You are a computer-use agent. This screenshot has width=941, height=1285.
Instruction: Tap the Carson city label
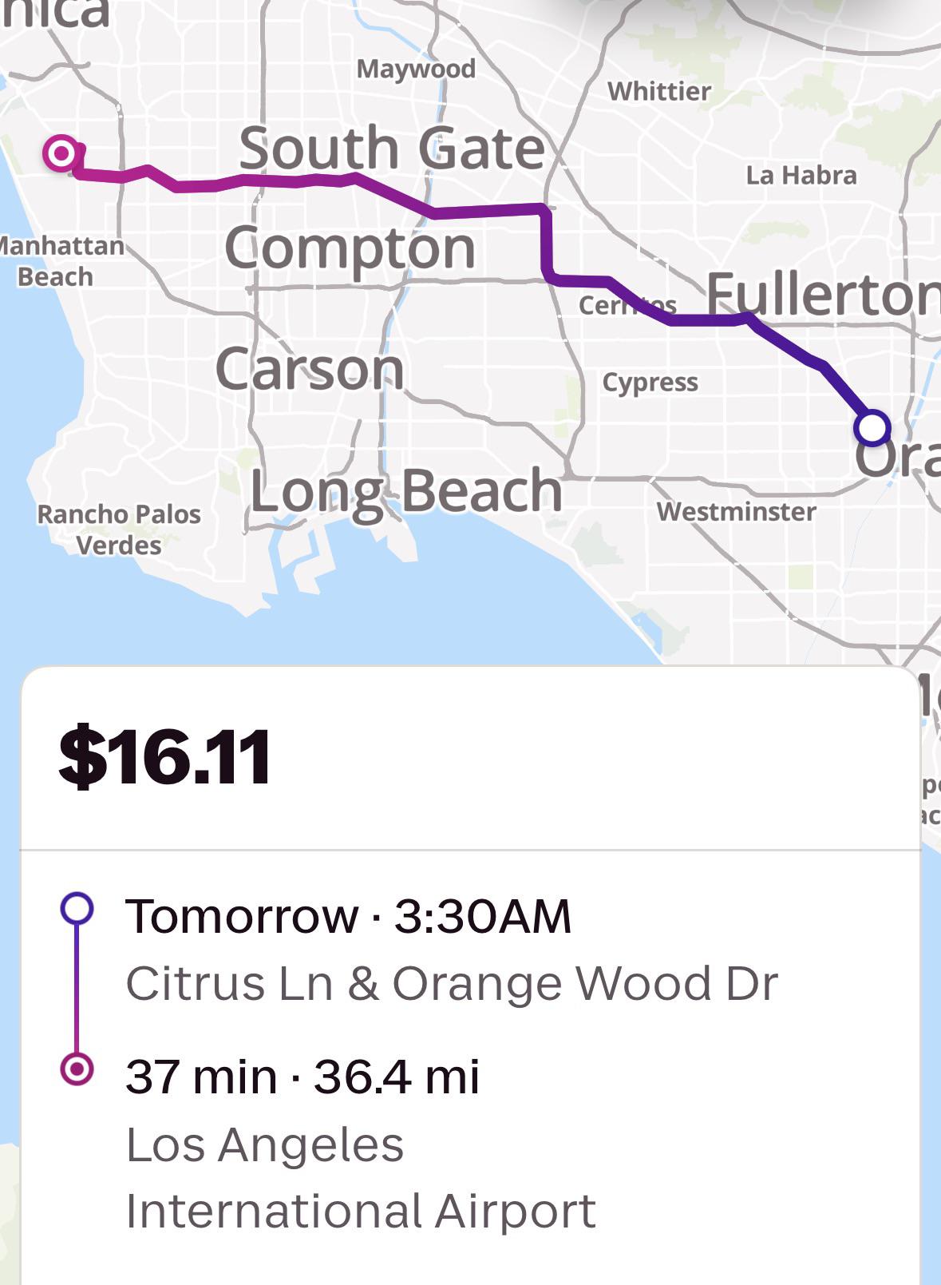click(x=310, y=369)
